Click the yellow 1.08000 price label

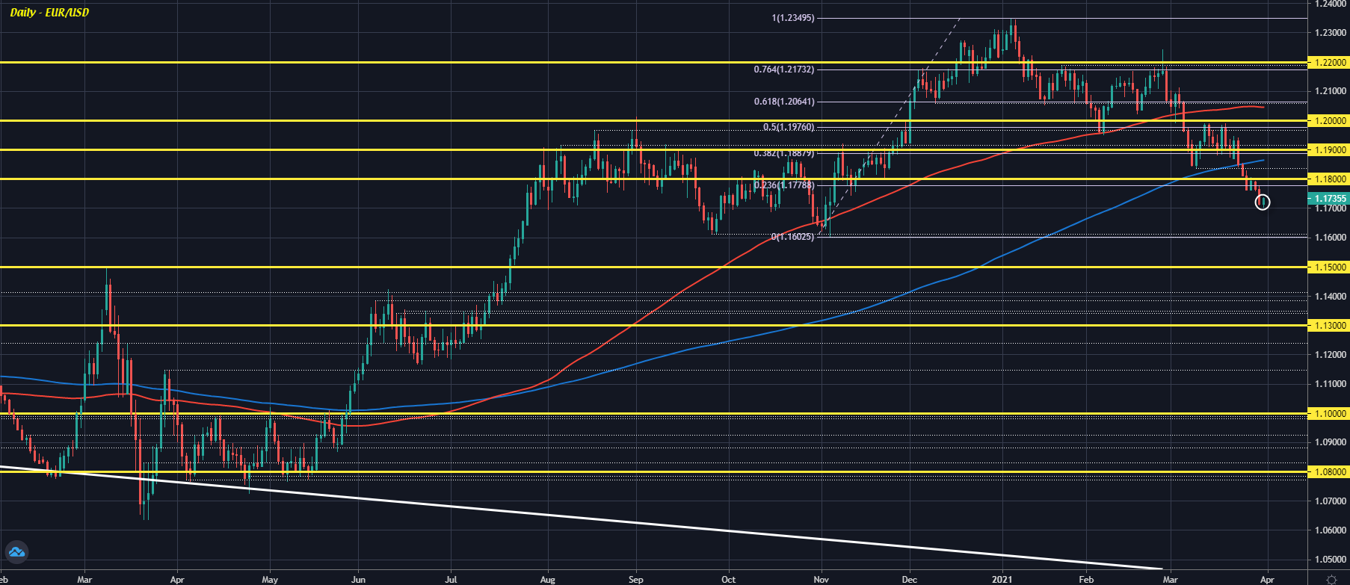click(x=1328, y=472)
